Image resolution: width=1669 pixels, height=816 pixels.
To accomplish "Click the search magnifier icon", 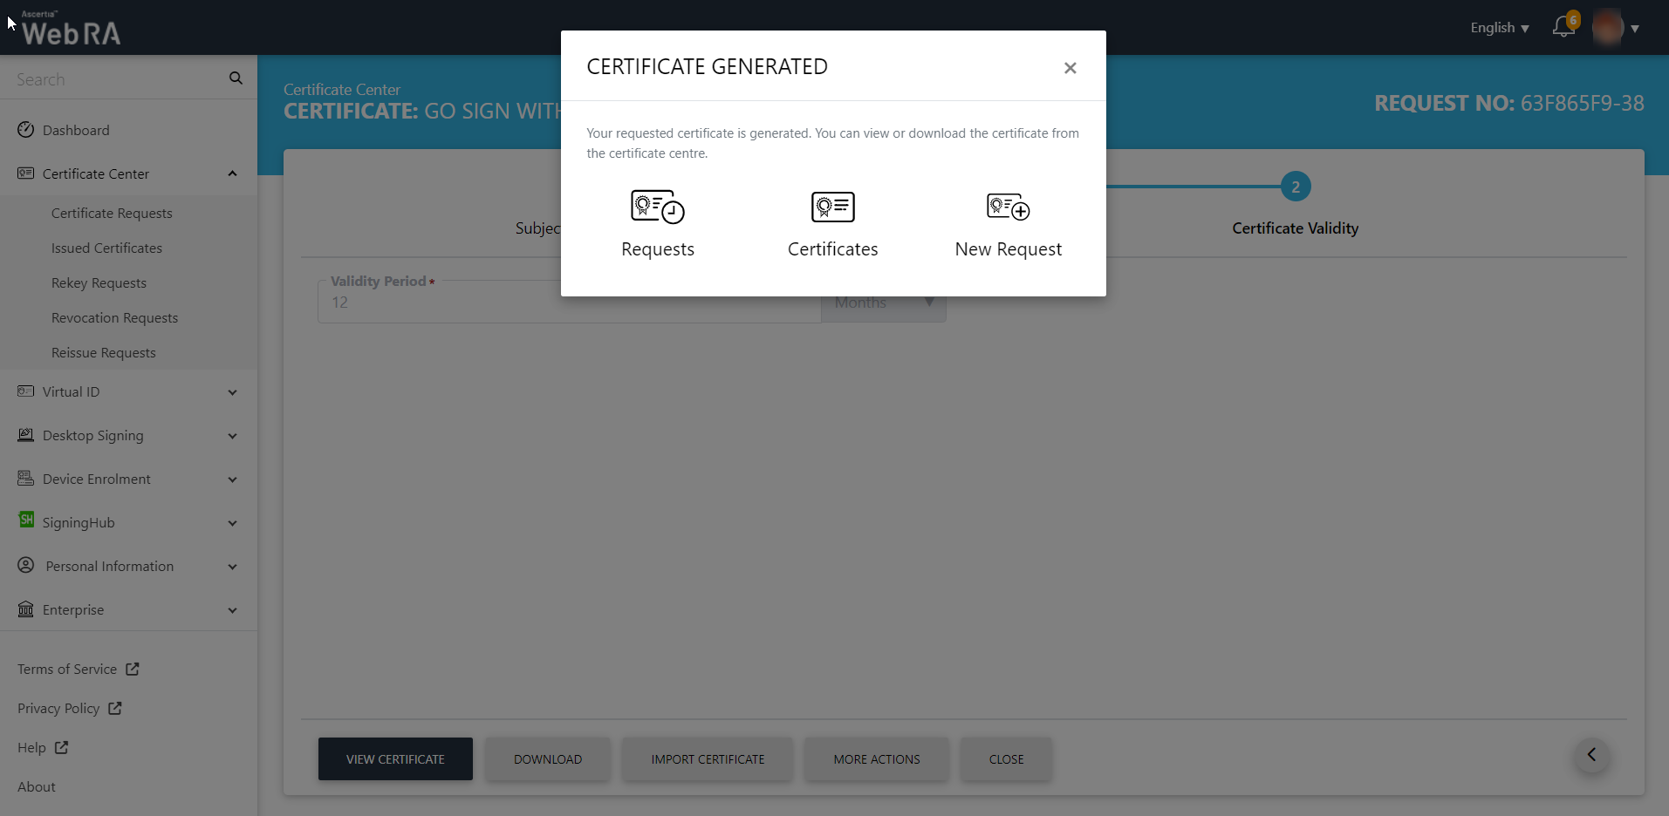I will (236, 78).
